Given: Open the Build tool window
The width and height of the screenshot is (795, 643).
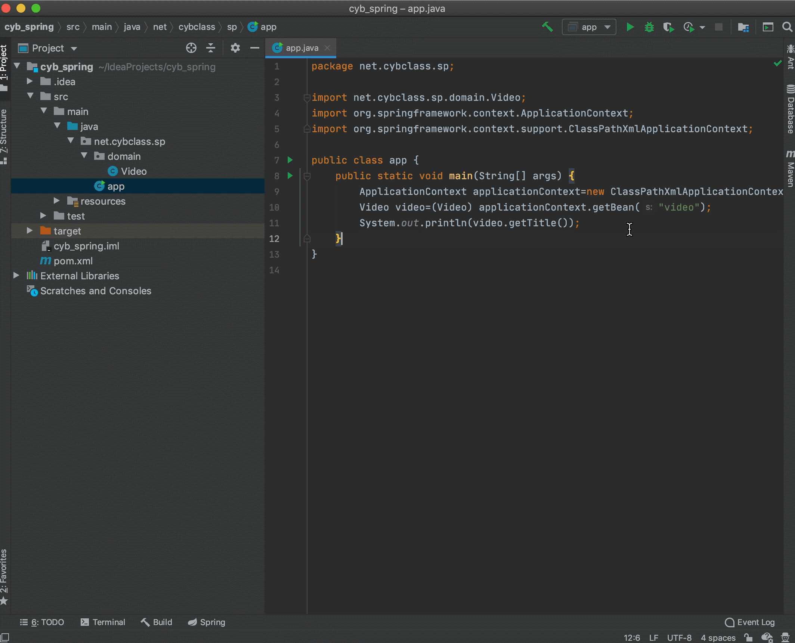Looking at the screenshot, I should (157, 622).
